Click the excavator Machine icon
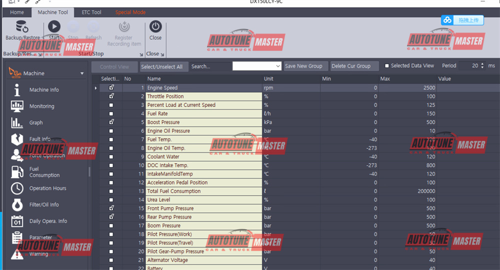This screenshot has height=270, width=500. click(x=15, y=73)
